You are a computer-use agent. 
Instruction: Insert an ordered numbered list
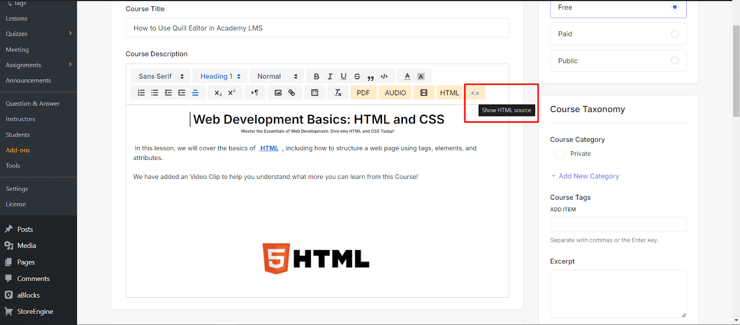point(141,93)
